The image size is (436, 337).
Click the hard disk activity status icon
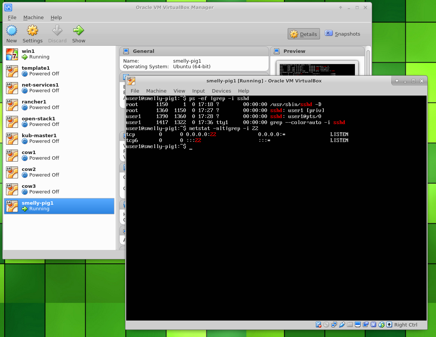point(318,325)
